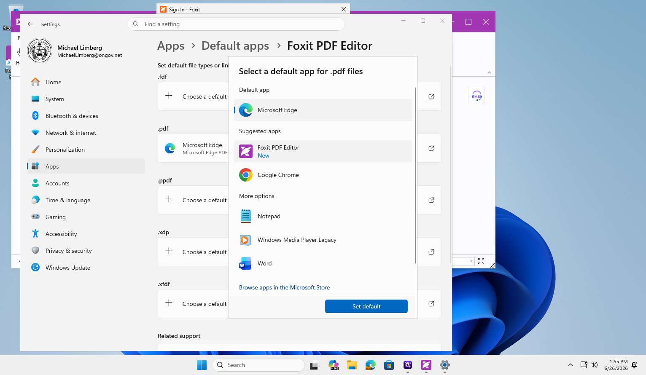The height and width of the screenshot is (375, 646).
Task: Open Personalization settings
Action: 86,150
